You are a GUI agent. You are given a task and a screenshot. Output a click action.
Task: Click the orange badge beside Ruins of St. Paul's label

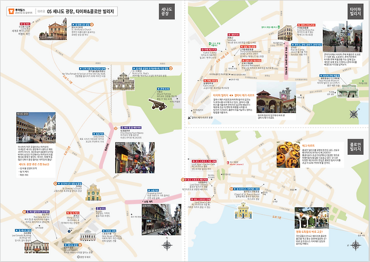tap(171, 68)
